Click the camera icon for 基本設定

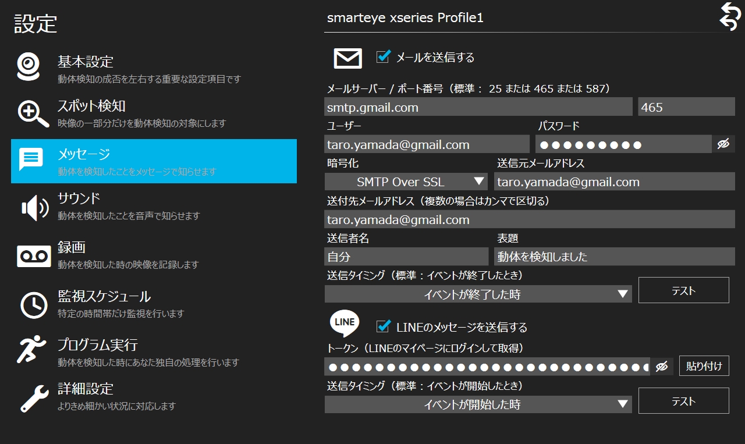(x=29, y=66)
